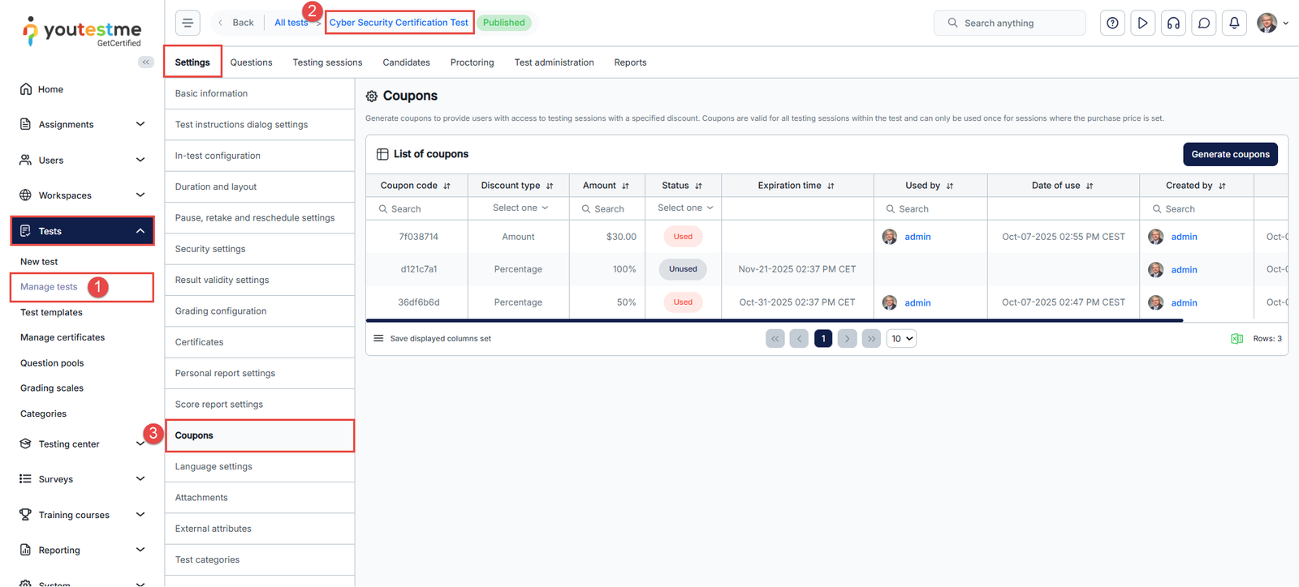The width and height of the screenshot is (1299, 587).
Task: Open the Status filter dropdown
Action: pos(684,208)
